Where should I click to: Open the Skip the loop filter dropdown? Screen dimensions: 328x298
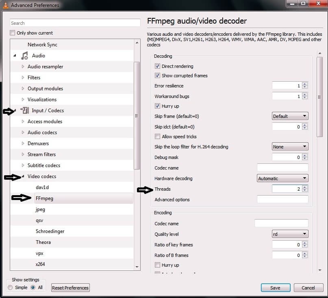[x=290, y=146]
